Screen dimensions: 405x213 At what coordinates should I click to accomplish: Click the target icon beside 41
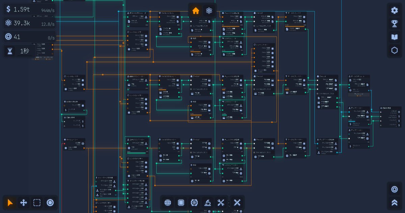(8, 37)
